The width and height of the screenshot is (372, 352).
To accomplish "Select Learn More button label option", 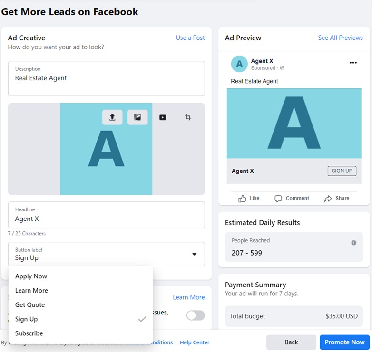I will [31, 291].
